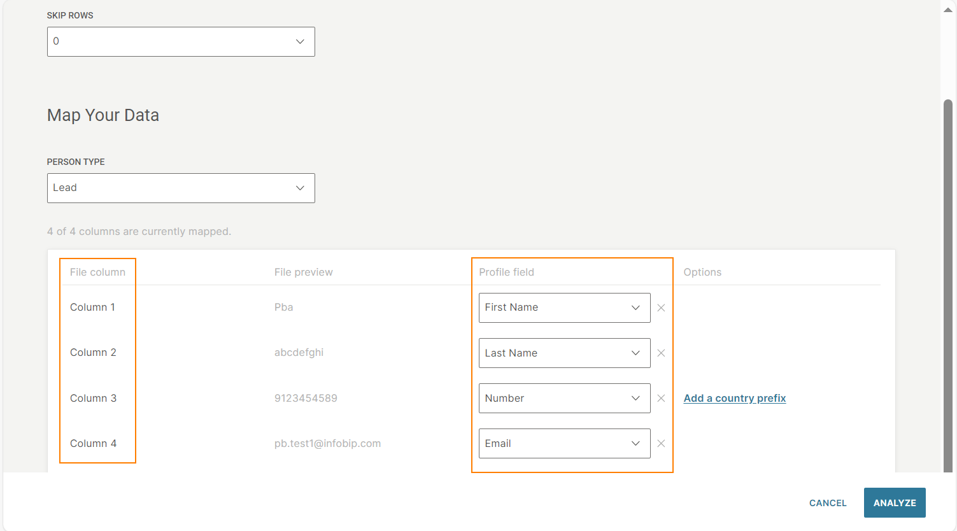Click Add a country prefix link
The width and height of the screenshot is (957, 531).
(x=734, y=399)
